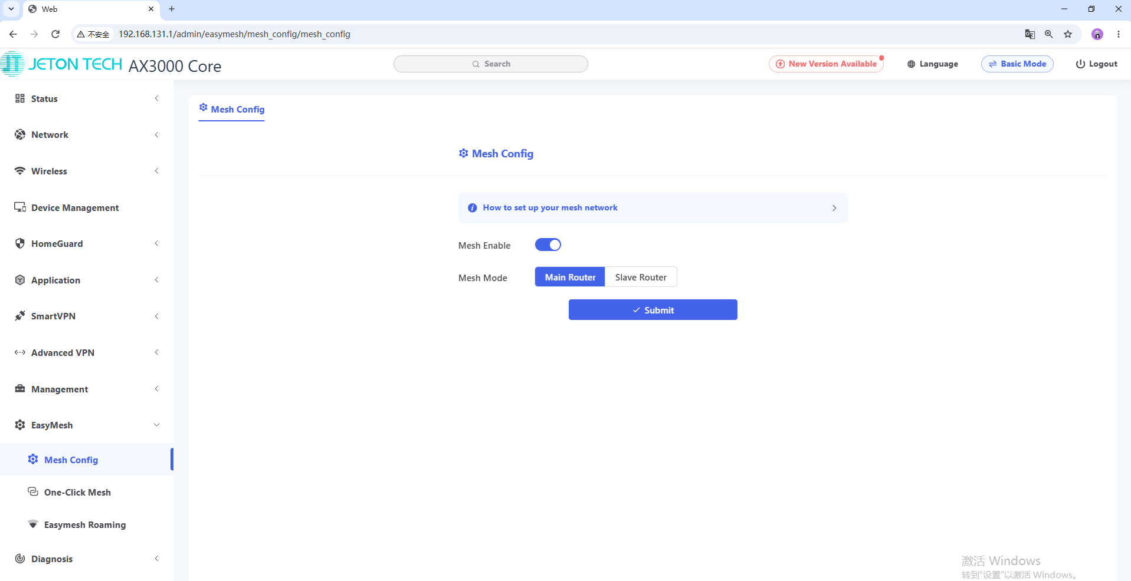Click the Management toolbox icon
1131x581 pixels.
pyautogui.click(x=20, y=389)
